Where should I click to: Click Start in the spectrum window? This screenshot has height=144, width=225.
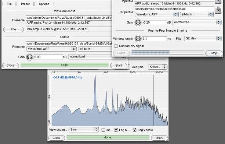pyautogui.click(x=159, y=138)
